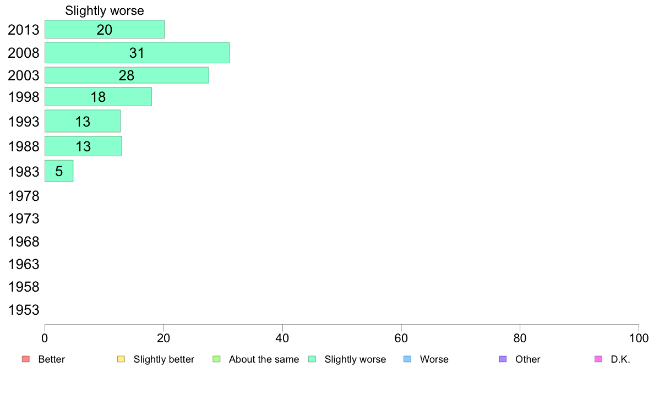Click the D.K. pink legend swatch
The width and height of the screenshot is (654, 405).
click(598, 359)
